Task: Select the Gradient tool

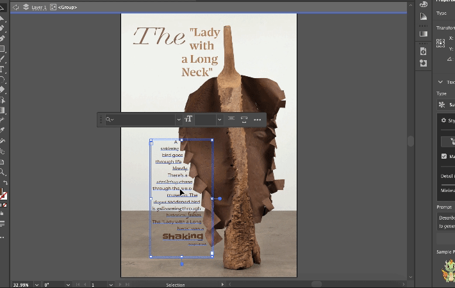Action: point(2,110)
